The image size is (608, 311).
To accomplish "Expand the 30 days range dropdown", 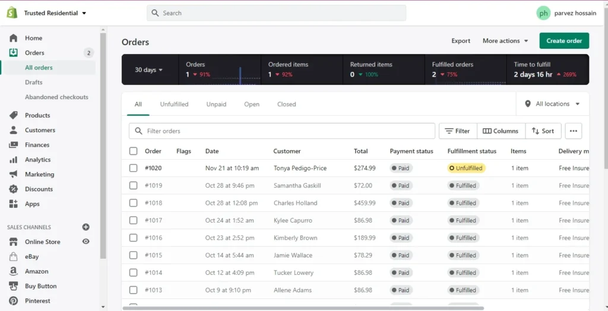I will pyautogui.click(x=148, y=70).
